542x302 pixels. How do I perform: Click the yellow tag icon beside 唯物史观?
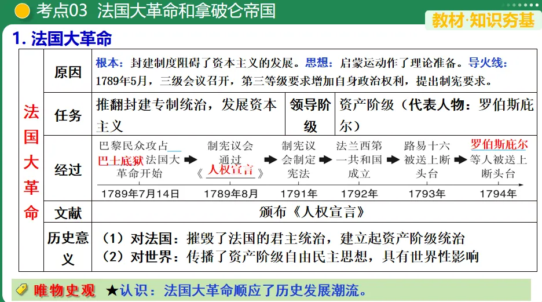21,289
